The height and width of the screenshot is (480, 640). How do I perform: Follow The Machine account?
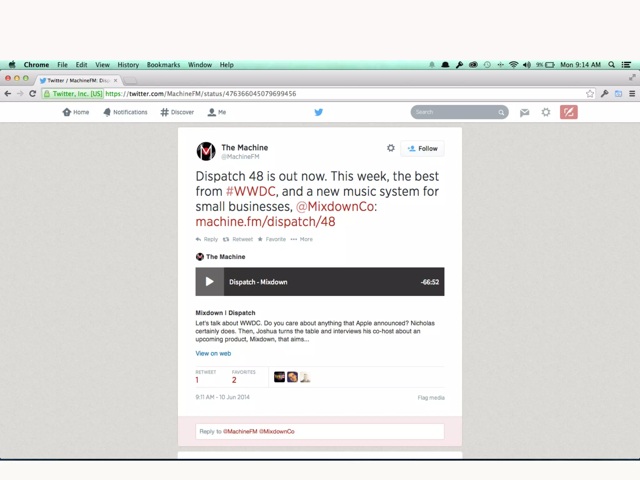(422, 148)
